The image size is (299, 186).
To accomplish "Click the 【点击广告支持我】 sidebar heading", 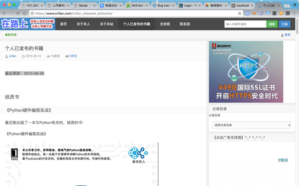I will point(239,138).
